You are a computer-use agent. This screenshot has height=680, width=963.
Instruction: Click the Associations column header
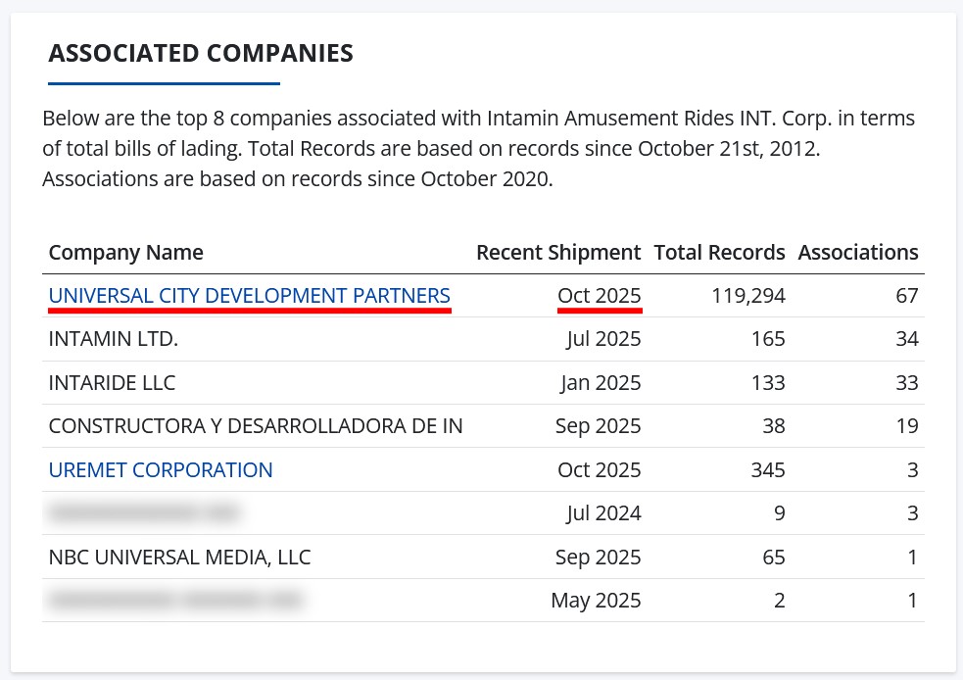coord(858,253)
